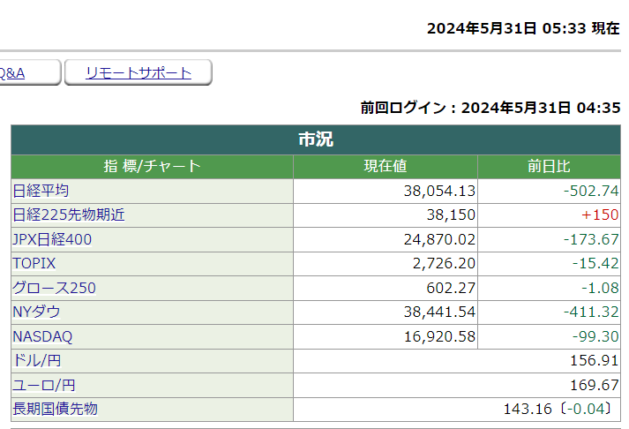
Task: Click the 前日比 column header
Action: pyautogui.click(x=549, y=166)
